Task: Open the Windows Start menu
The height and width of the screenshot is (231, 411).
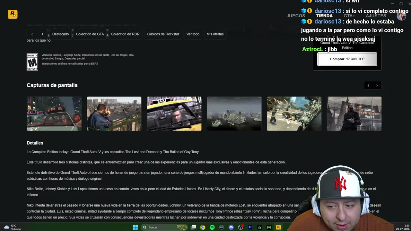Action: pos(136,227)
